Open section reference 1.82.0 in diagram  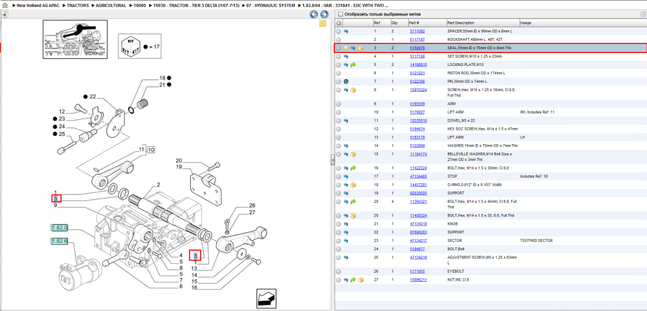[60, 228]
